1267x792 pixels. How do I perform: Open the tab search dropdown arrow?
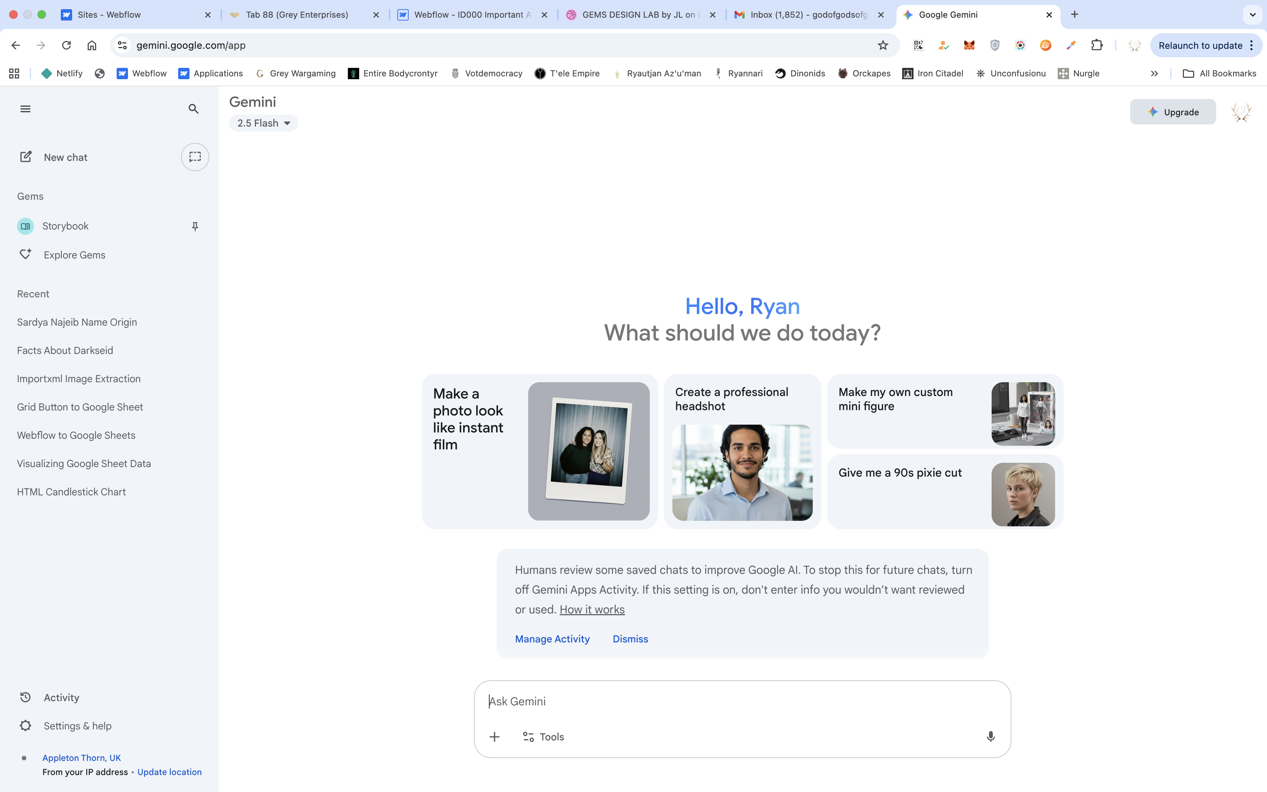pos(1253,14)
